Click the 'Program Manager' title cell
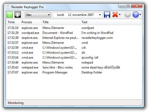The height and width of the screenshot is (112, 149). [55, 72]
